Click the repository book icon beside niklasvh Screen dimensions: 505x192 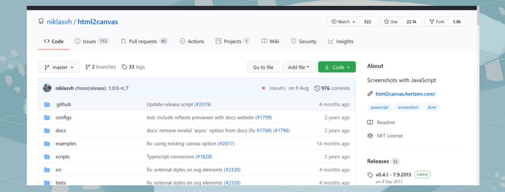click(41, 22)
